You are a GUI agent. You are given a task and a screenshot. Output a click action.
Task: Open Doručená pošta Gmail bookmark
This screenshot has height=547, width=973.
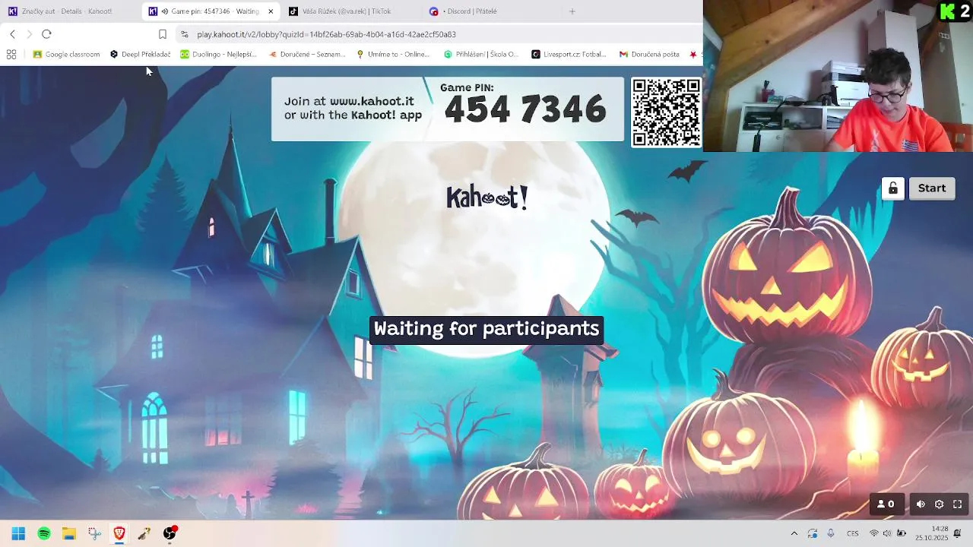click(x=650, y=55)
